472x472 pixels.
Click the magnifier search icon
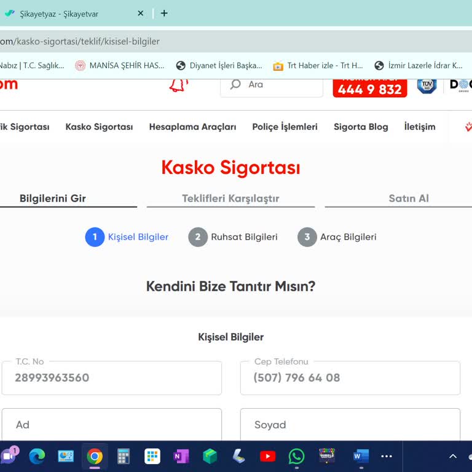tap(235, 85)
